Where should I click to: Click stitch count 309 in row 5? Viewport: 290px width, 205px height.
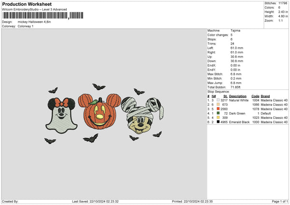[225, 117]
